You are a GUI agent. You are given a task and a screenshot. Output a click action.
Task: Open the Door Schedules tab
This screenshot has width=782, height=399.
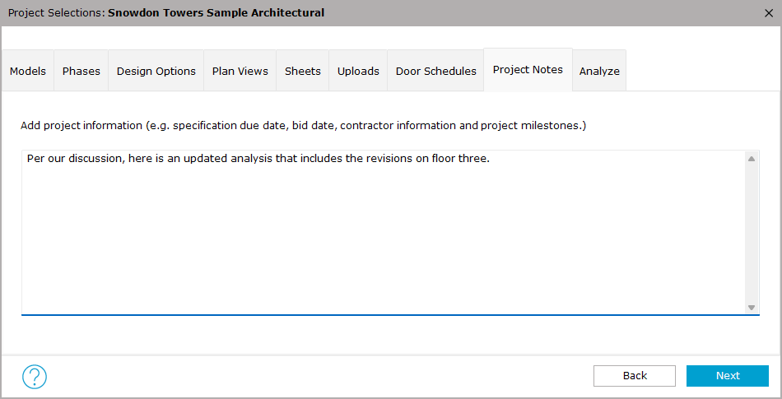(x=436, y=72)
